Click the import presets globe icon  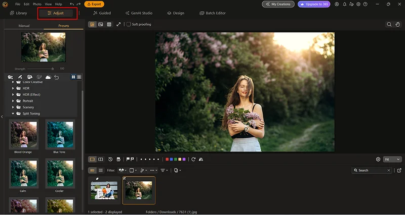[x=30, y=77]
